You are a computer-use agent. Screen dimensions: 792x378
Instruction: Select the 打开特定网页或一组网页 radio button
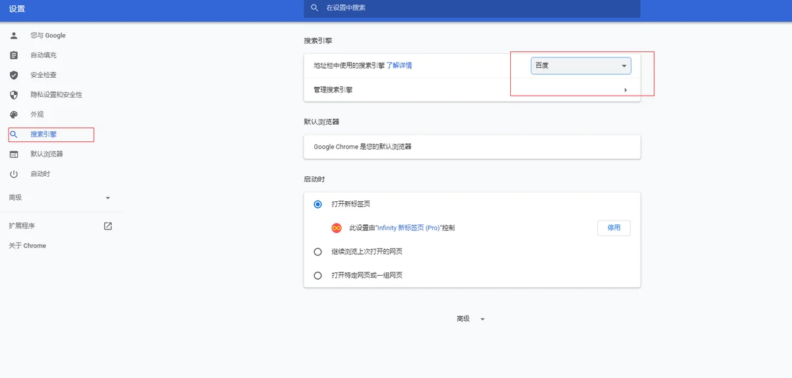pyautogui.click(x=318, y=276)
